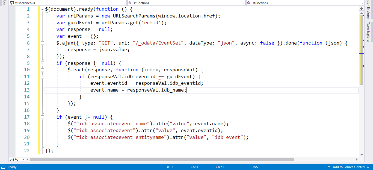
Task: Collapse the if response block at line 9
Action: [x=42, y=63]
